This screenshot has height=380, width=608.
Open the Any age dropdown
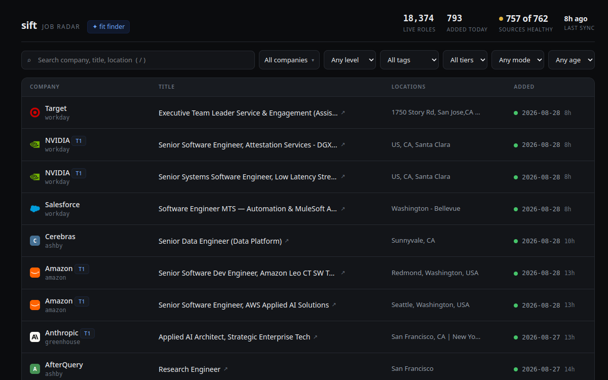[572, 60]
